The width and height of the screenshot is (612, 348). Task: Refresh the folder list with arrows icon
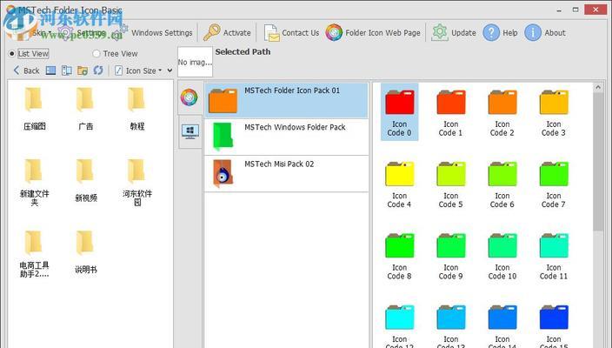(x=98, y=70)
